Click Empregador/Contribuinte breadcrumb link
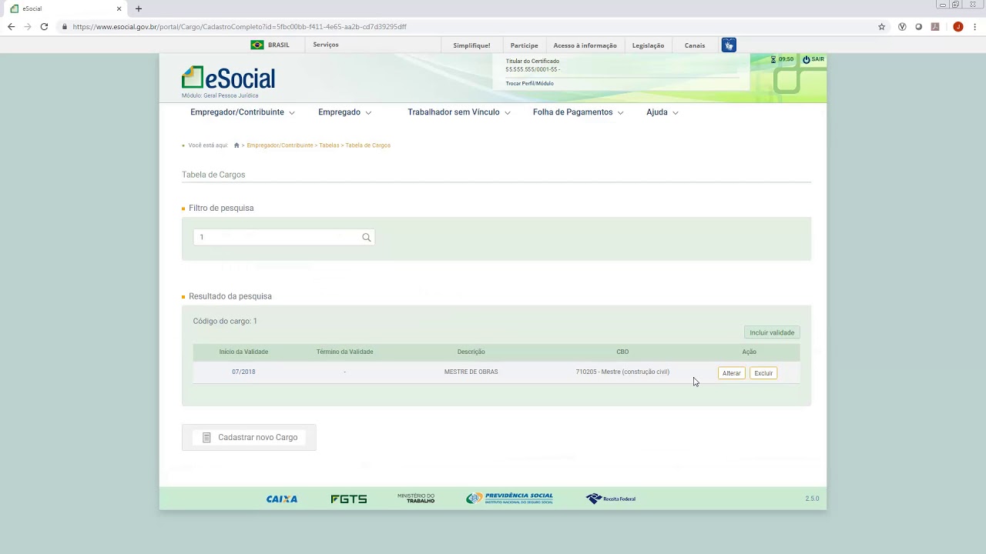 pos(280,145)
